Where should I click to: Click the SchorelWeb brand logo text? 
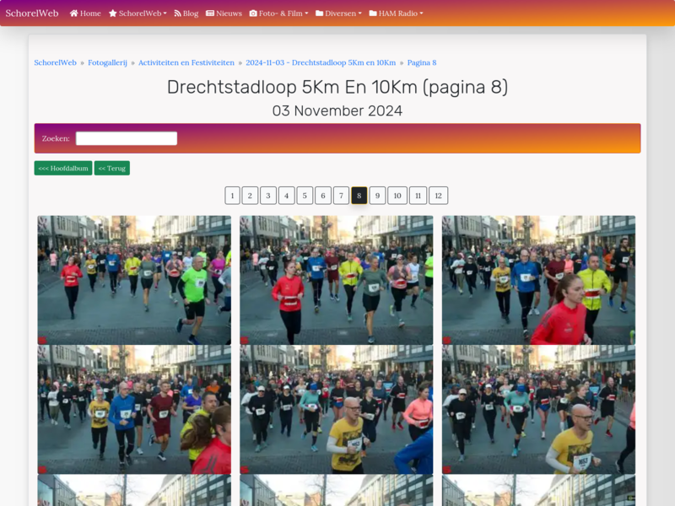click(32, 13)
